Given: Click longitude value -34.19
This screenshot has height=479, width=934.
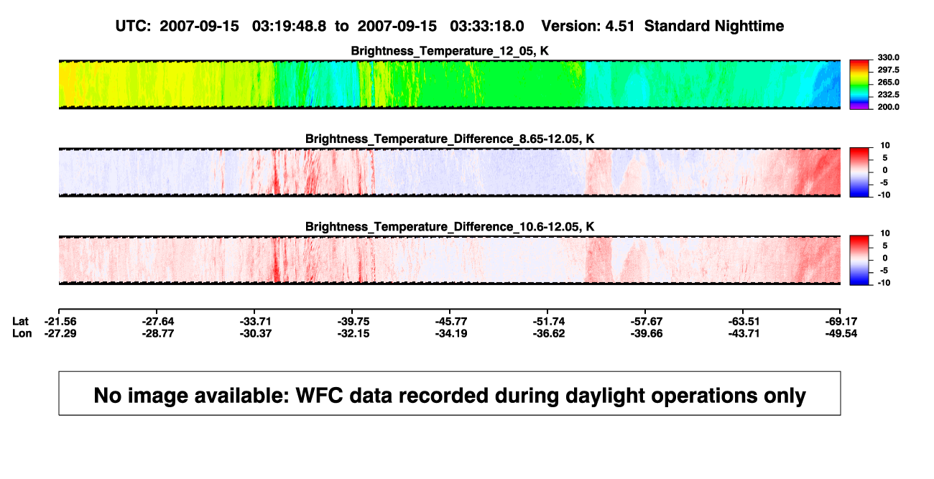Looking at the screenshot, I should pyautogui.click(x=452, y=333).
